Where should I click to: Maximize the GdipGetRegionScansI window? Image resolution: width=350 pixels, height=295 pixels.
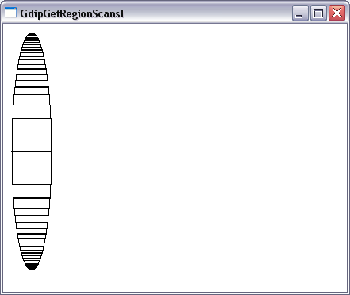coord(318,13)
